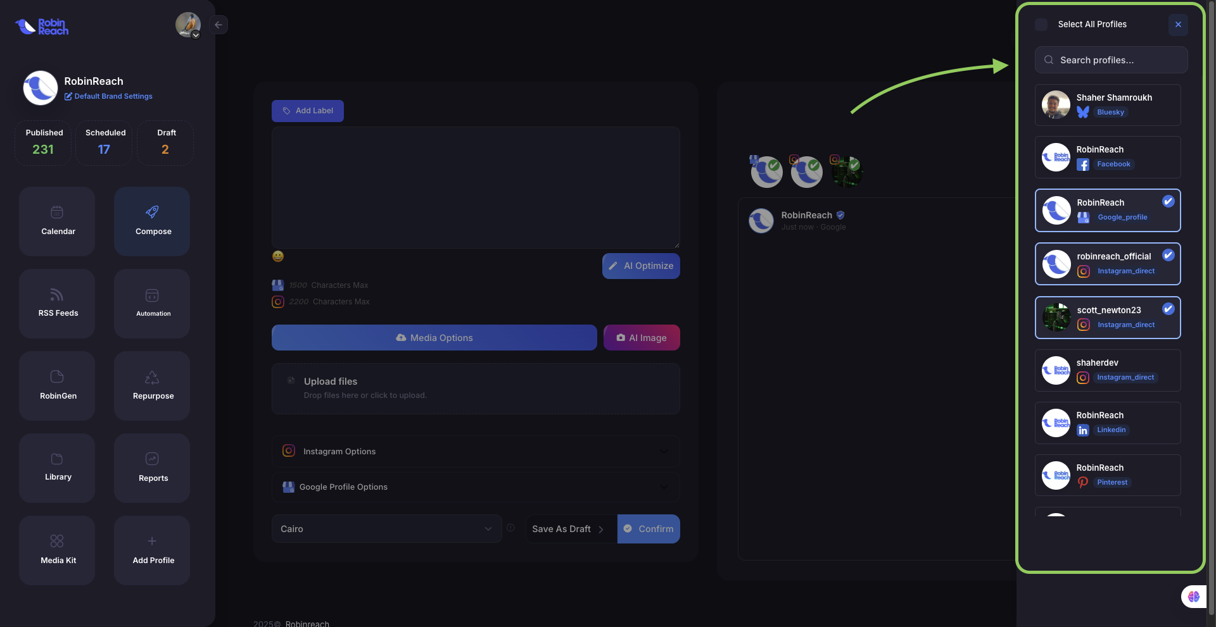This screenshot has width=1216, height=627.
Task: Deselect RobinReach Google_profile
Action: coord(1108,210)
